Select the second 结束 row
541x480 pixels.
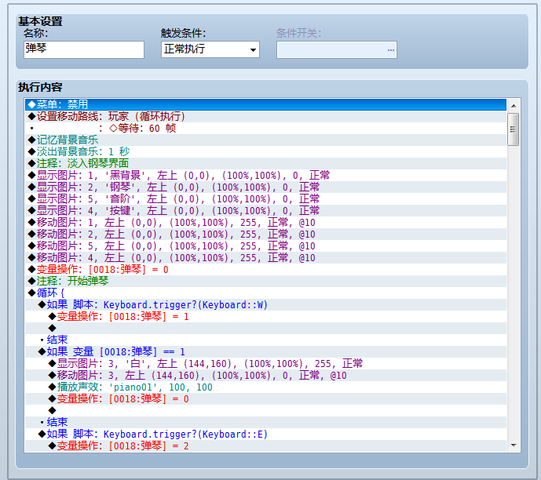[x=265, y=422]
